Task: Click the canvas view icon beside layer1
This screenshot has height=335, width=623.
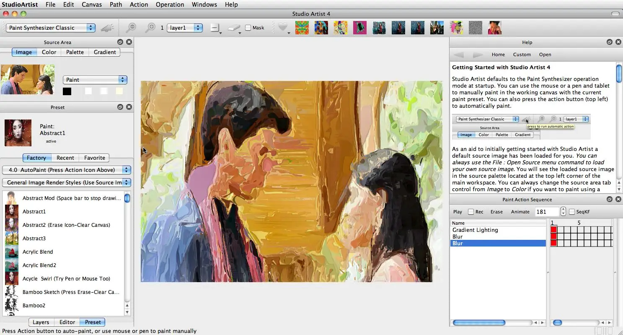Action: [215, 28]
